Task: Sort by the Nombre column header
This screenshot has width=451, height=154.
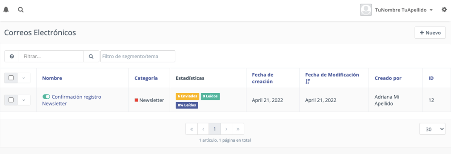Action: (x=52, y=78)
